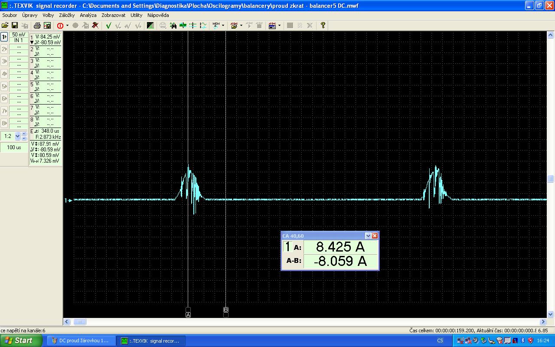Toggle channel 8 button
This screenshot has height=347, width=555.
click(x=4, y=123)
